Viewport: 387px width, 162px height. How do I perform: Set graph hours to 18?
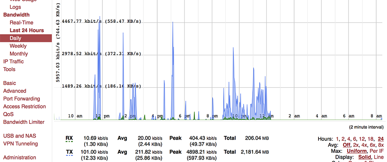[370, 139]
